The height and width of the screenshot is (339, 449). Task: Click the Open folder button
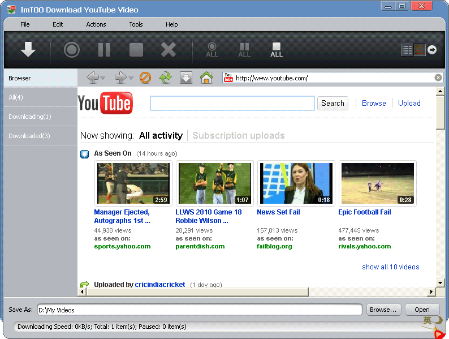[x=422, y=310]
